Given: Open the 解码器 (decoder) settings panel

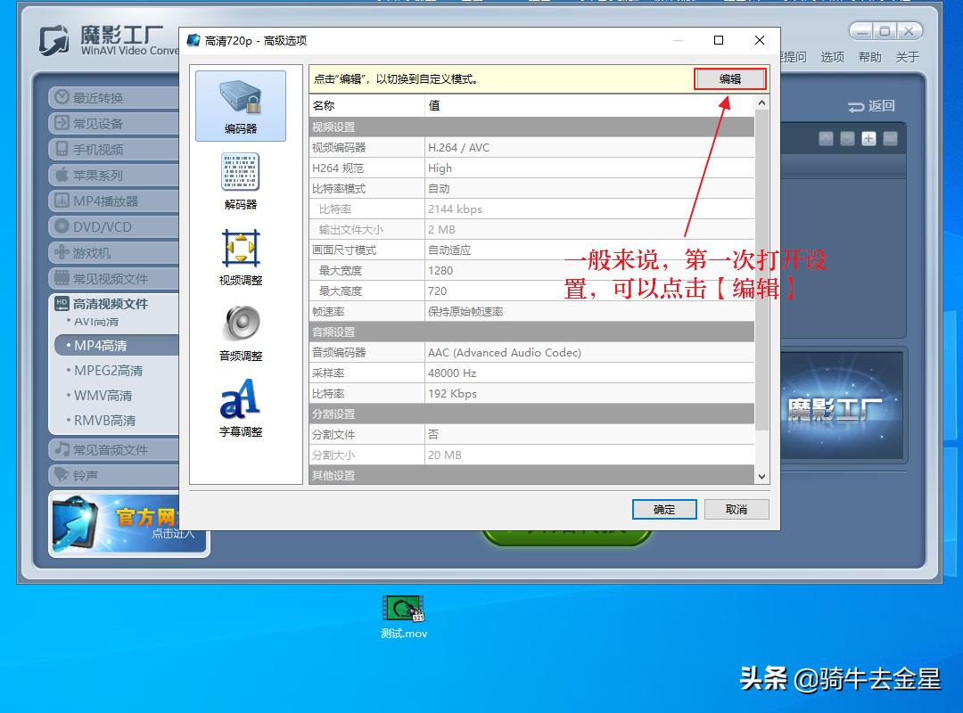Looking at the screenshot, I should tap(239, 176).
